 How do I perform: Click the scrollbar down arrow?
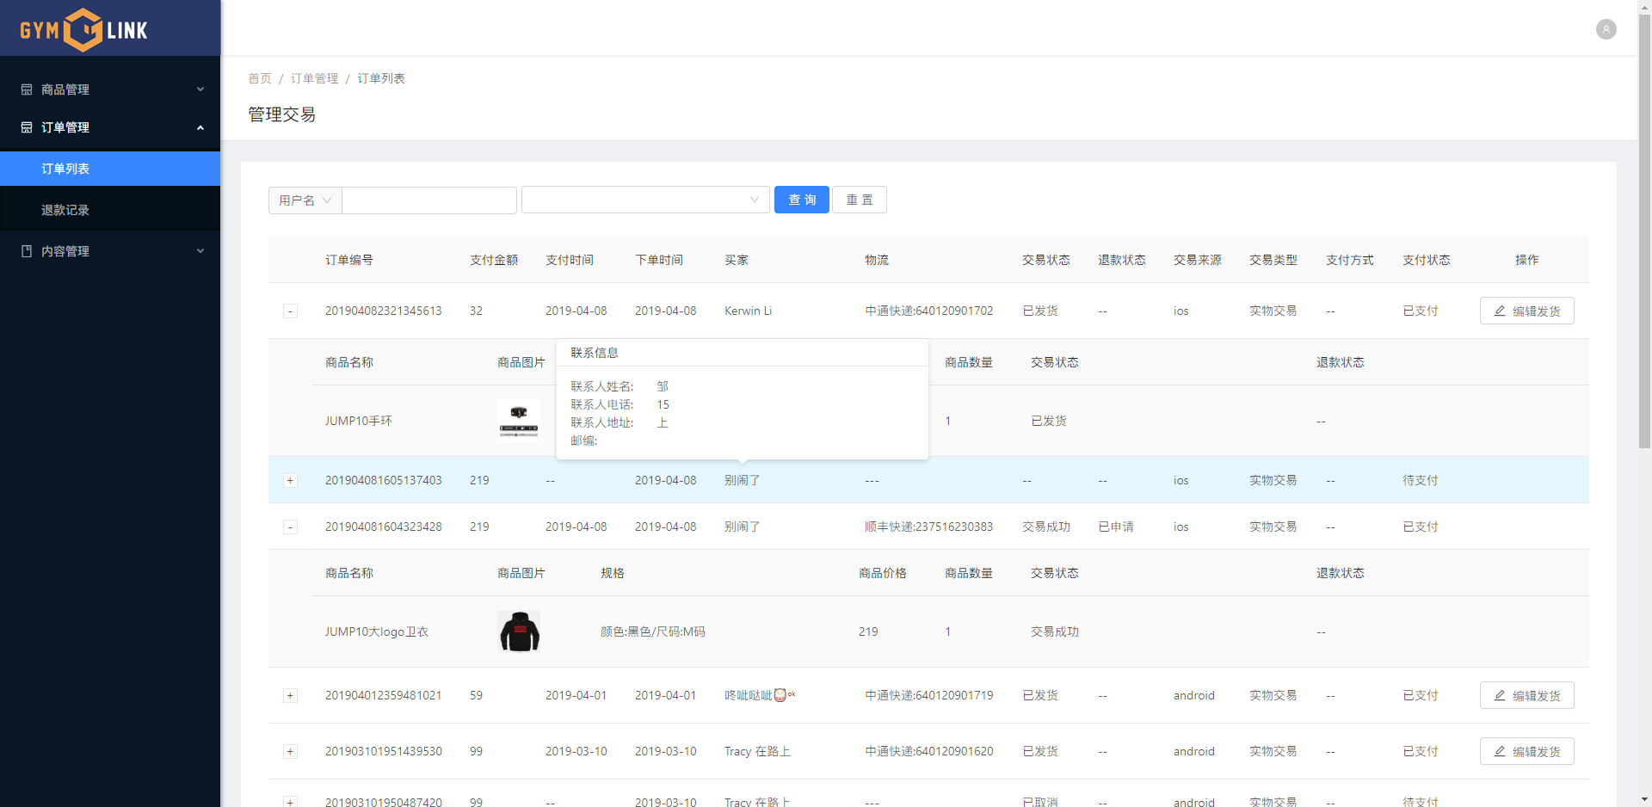tap(1644, 799)
